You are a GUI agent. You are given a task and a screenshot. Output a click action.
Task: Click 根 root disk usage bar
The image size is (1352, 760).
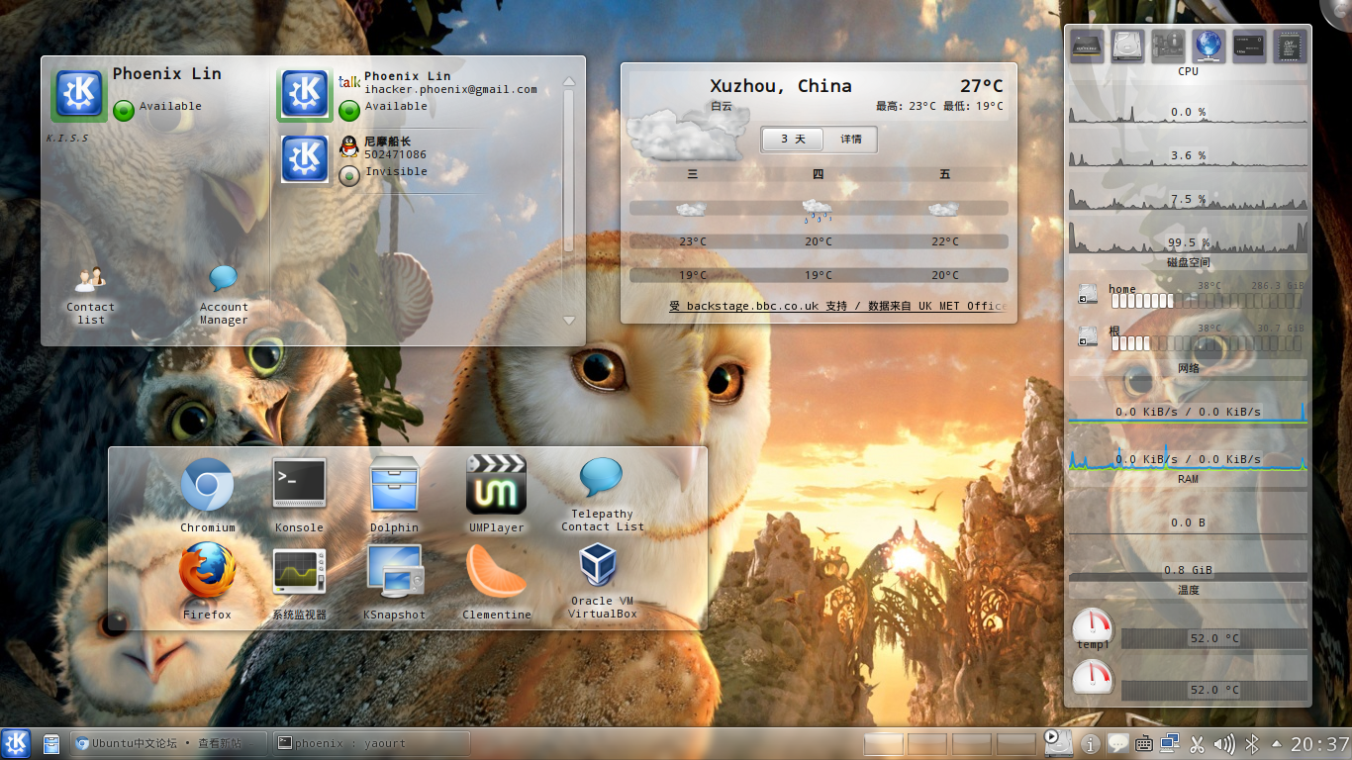tap(1206, 343)
